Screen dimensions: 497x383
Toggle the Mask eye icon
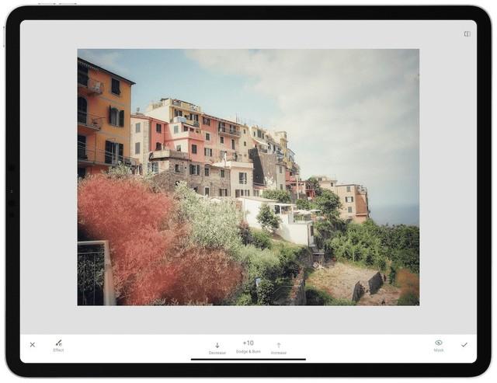click(439, 343)
